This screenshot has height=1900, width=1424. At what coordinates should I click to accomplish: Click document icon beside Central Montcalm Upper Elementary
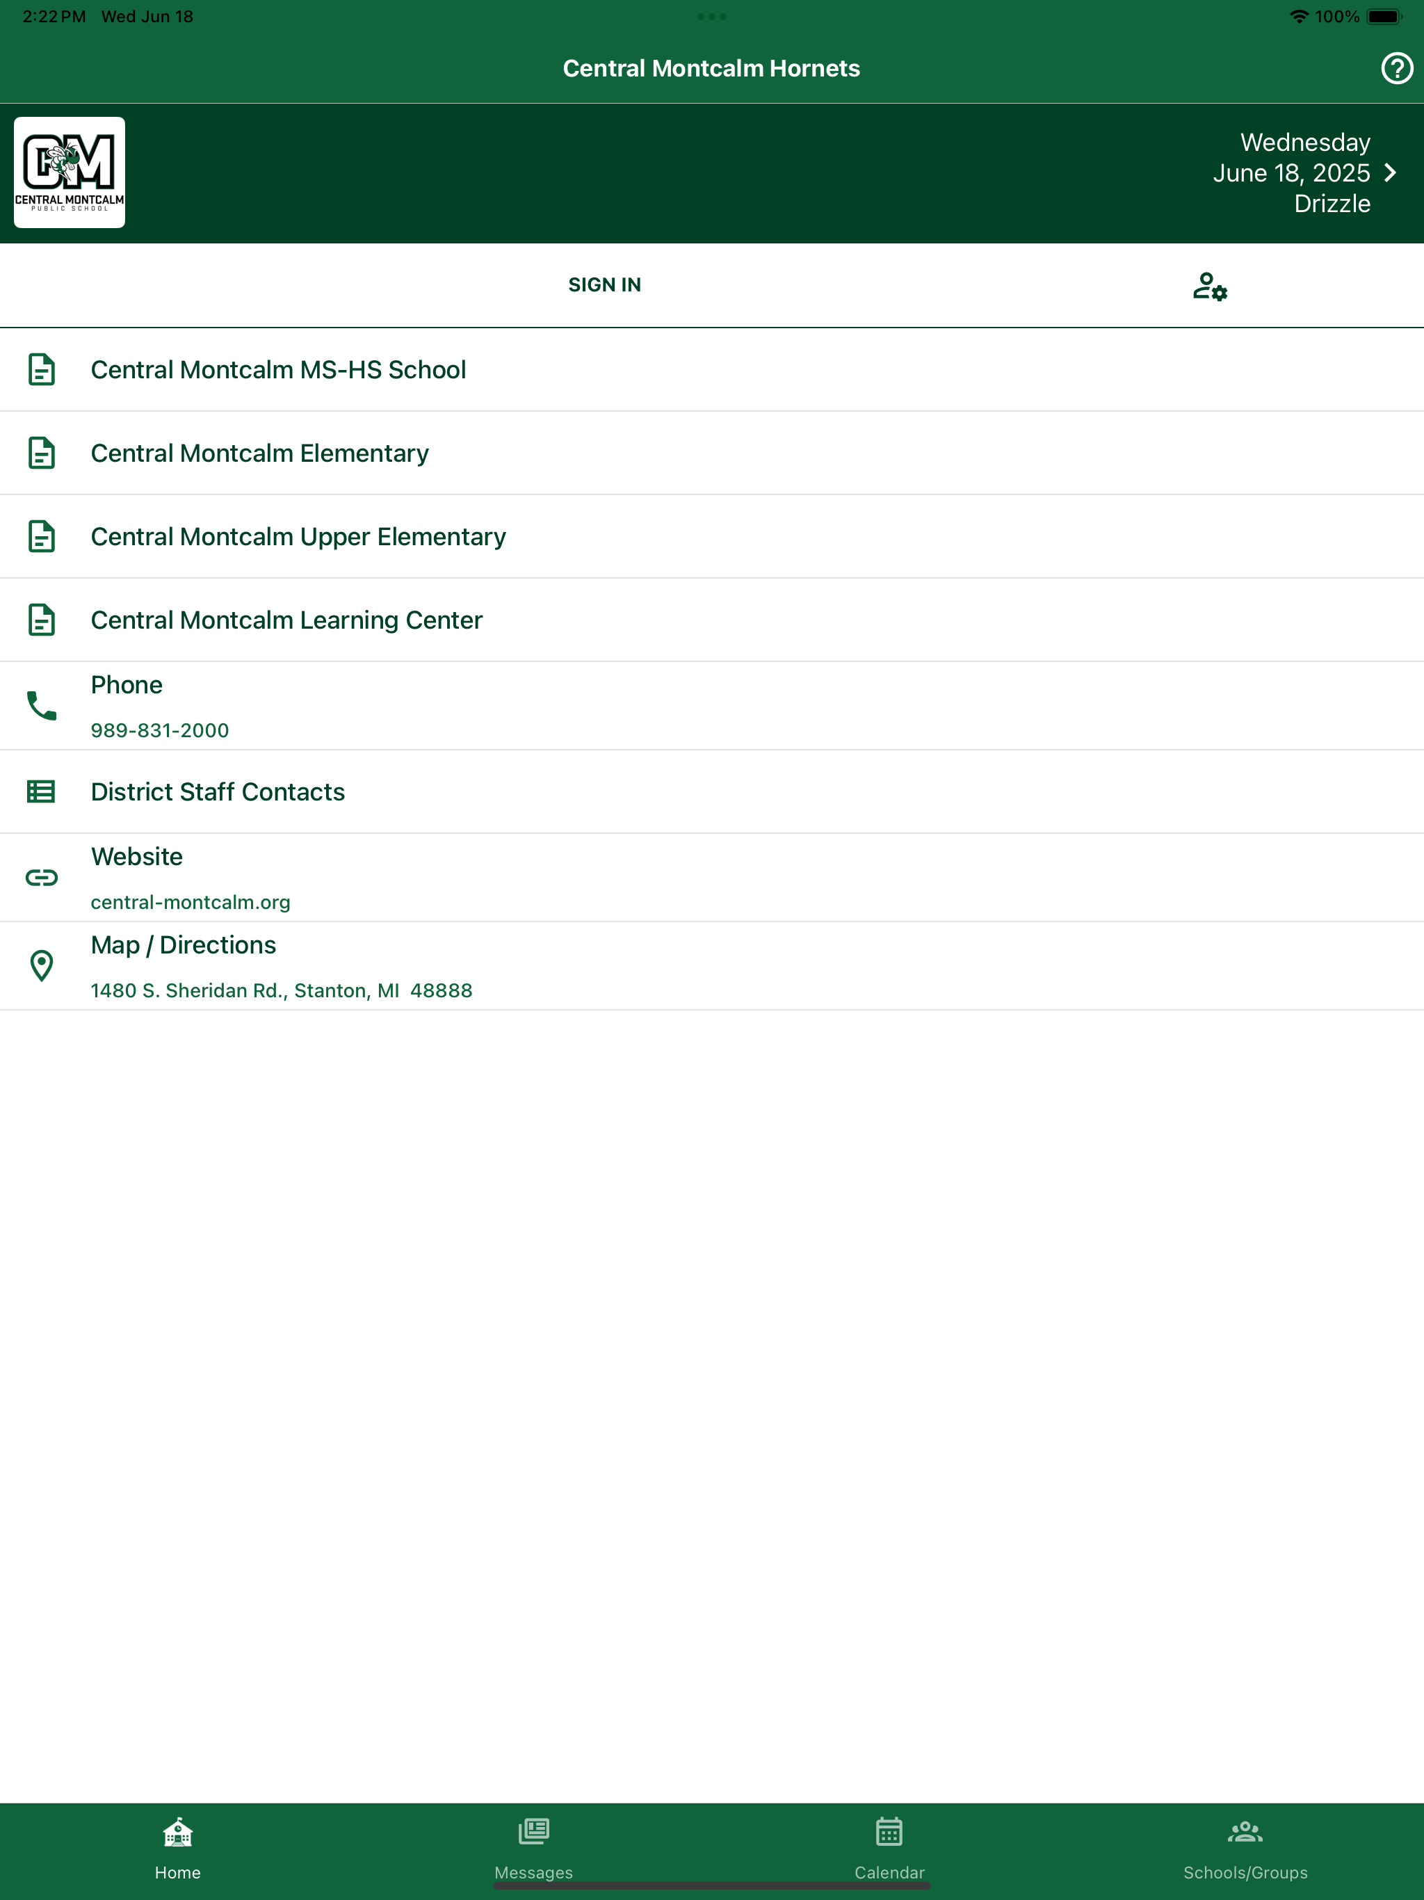(41, 536)
